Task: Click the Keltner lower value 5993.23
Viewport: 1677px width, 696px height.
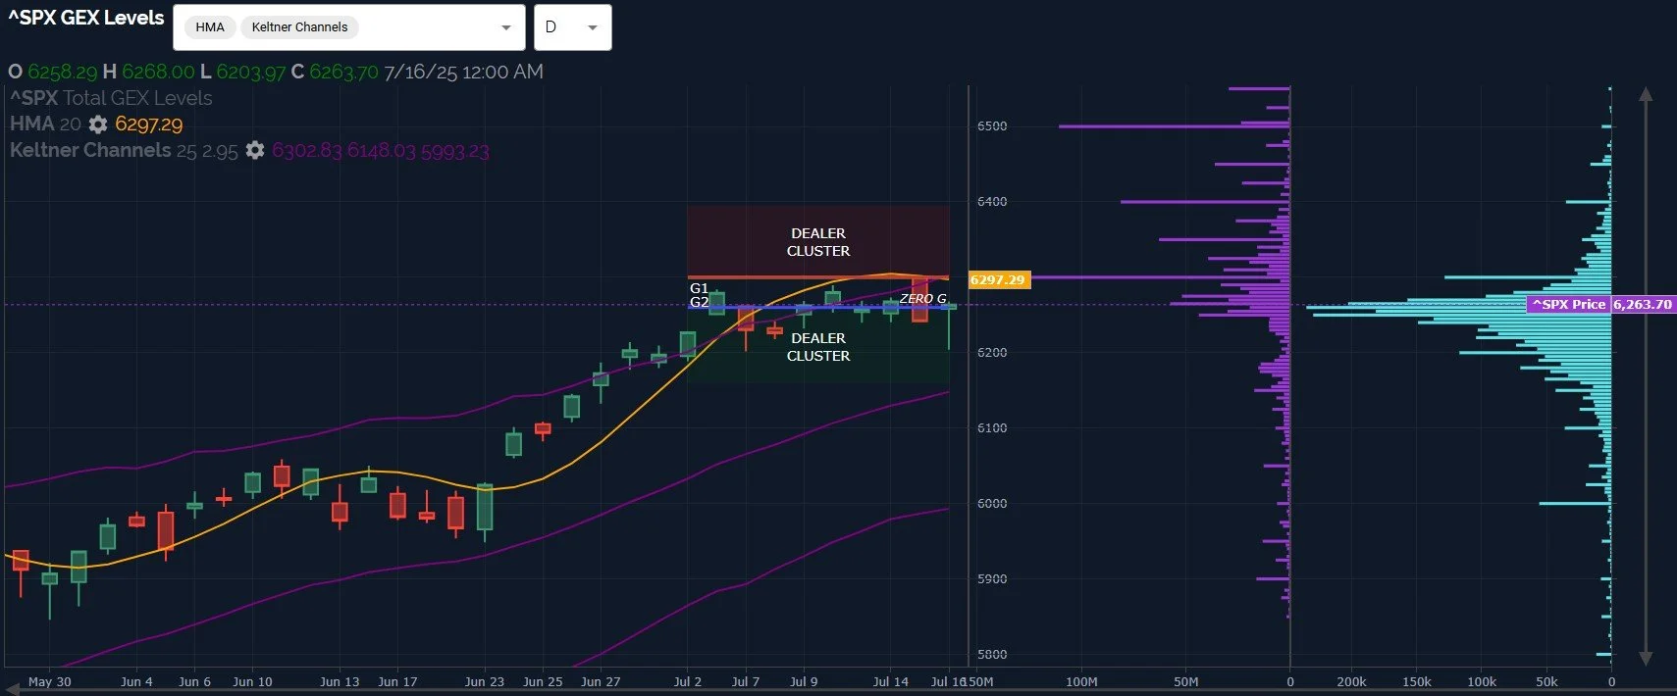Action: [454, 150]
